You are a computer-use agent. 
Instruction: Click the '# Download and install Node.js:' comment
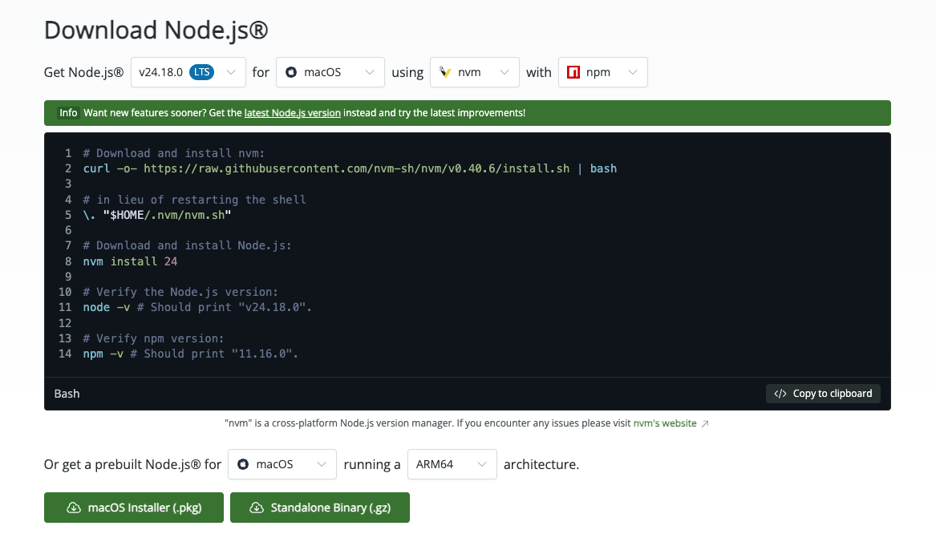click(188, 245)
